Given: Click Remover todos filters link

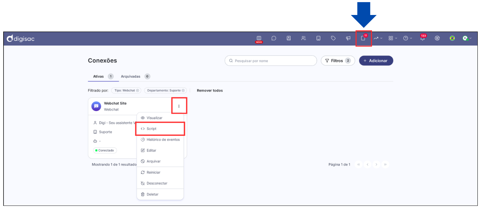Looking at the screenshot, I should (x=210, y=91).
